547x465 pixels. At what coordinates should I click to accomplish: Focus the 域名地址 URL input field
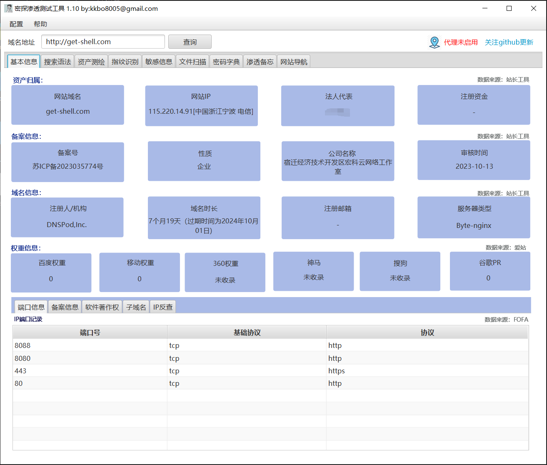(x=103, y=42)
